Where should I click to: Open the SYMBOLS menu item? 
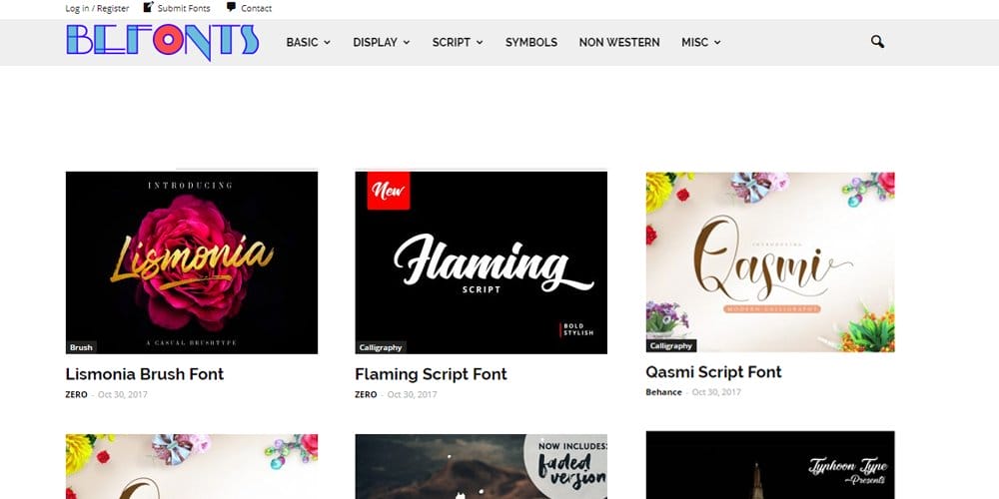[531, 43]
